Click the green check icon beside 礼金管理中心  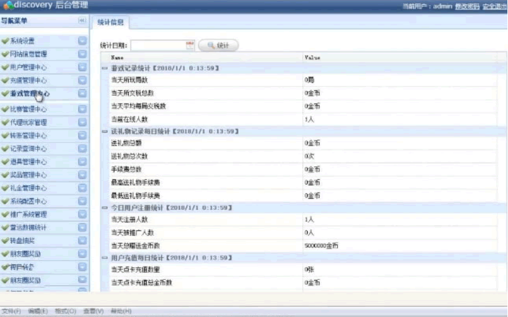(x=6, y=188)
